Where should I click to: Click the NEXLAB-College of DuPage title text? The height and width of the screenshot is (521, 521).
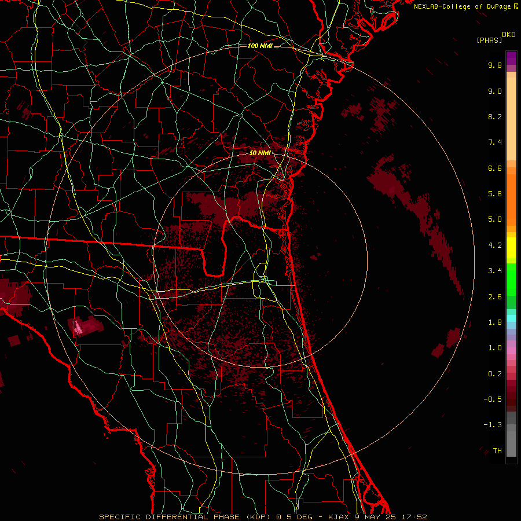pos(462,6)
